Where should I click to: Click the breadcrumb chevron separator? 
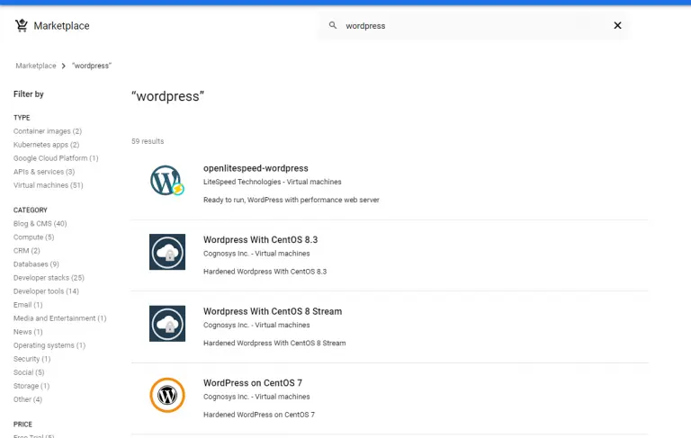pyautogui.click(x=64, y=66)
